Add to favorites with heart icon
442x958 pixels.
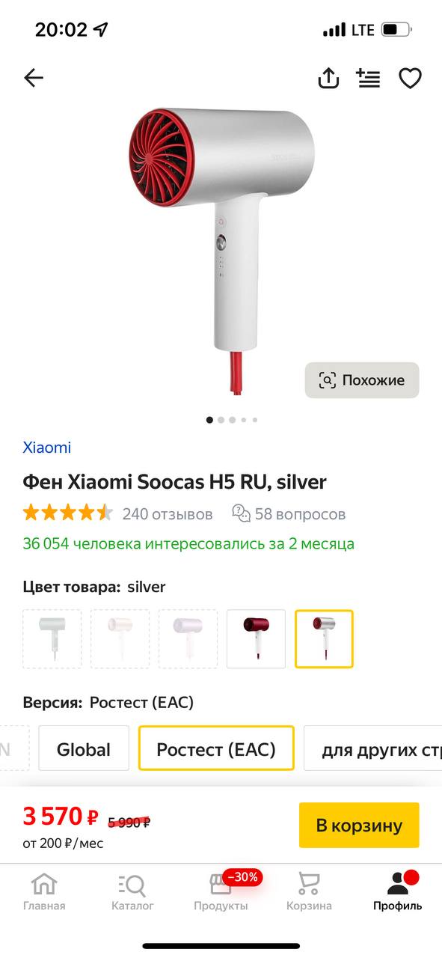(x=410, y=78)
